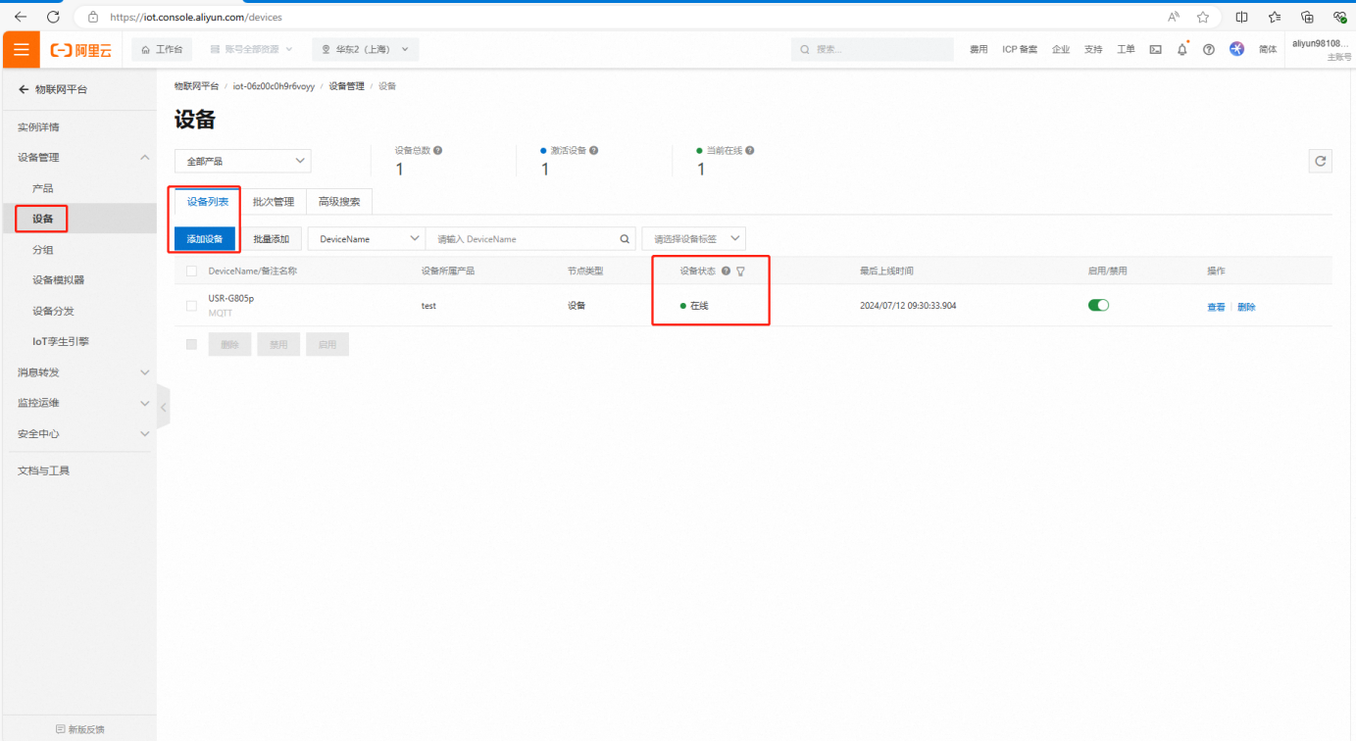Open the 请选择设备标签 tag dropdown
The width and height of the screenshot is (1356, 741).
[693, 239]
